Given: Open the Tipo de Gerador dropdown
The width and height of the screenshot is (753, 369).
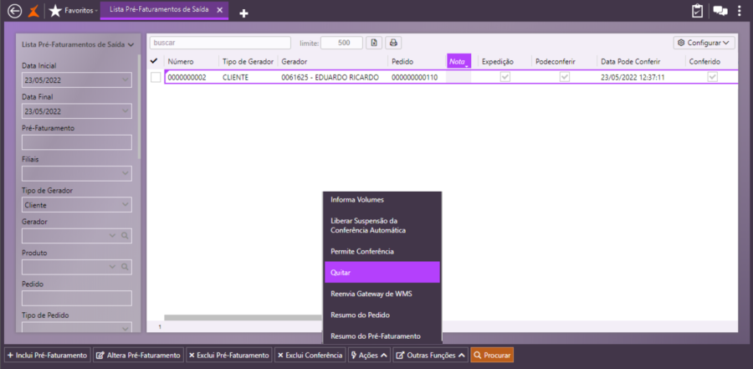Looking at the screenshot, I should [125, 205].
